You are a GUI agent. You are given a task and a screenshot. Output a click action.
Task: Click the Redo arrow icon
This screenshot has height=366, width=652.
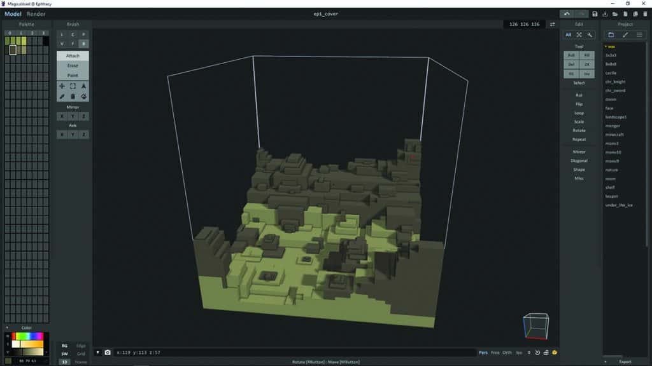coord(582,14)
